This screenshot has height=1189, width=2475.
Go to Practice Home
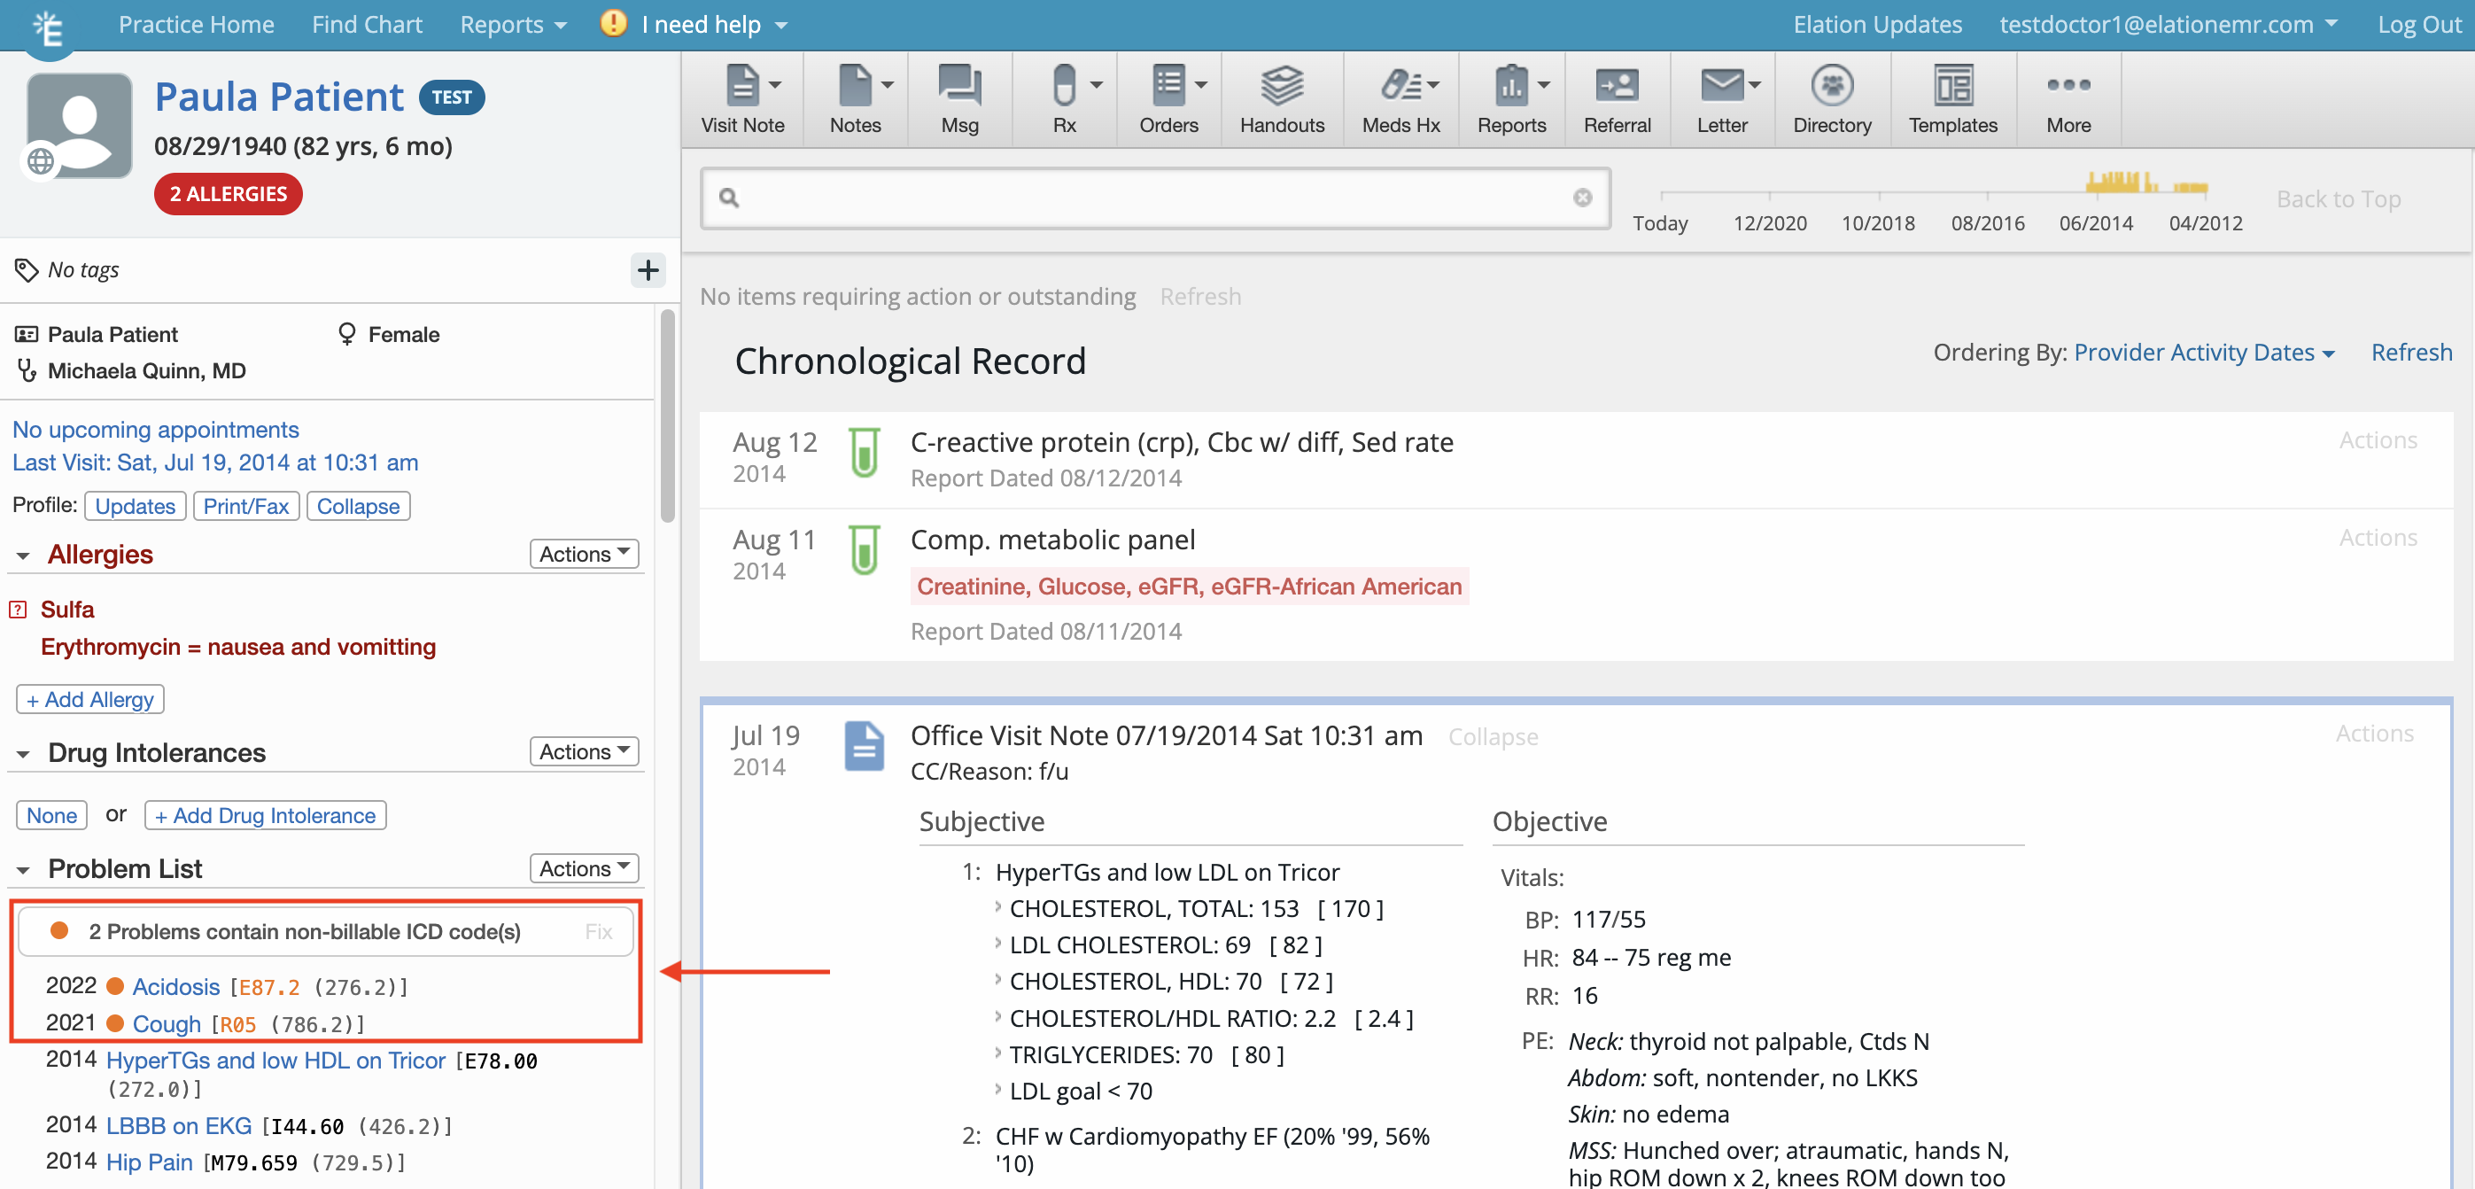[196, 24]
